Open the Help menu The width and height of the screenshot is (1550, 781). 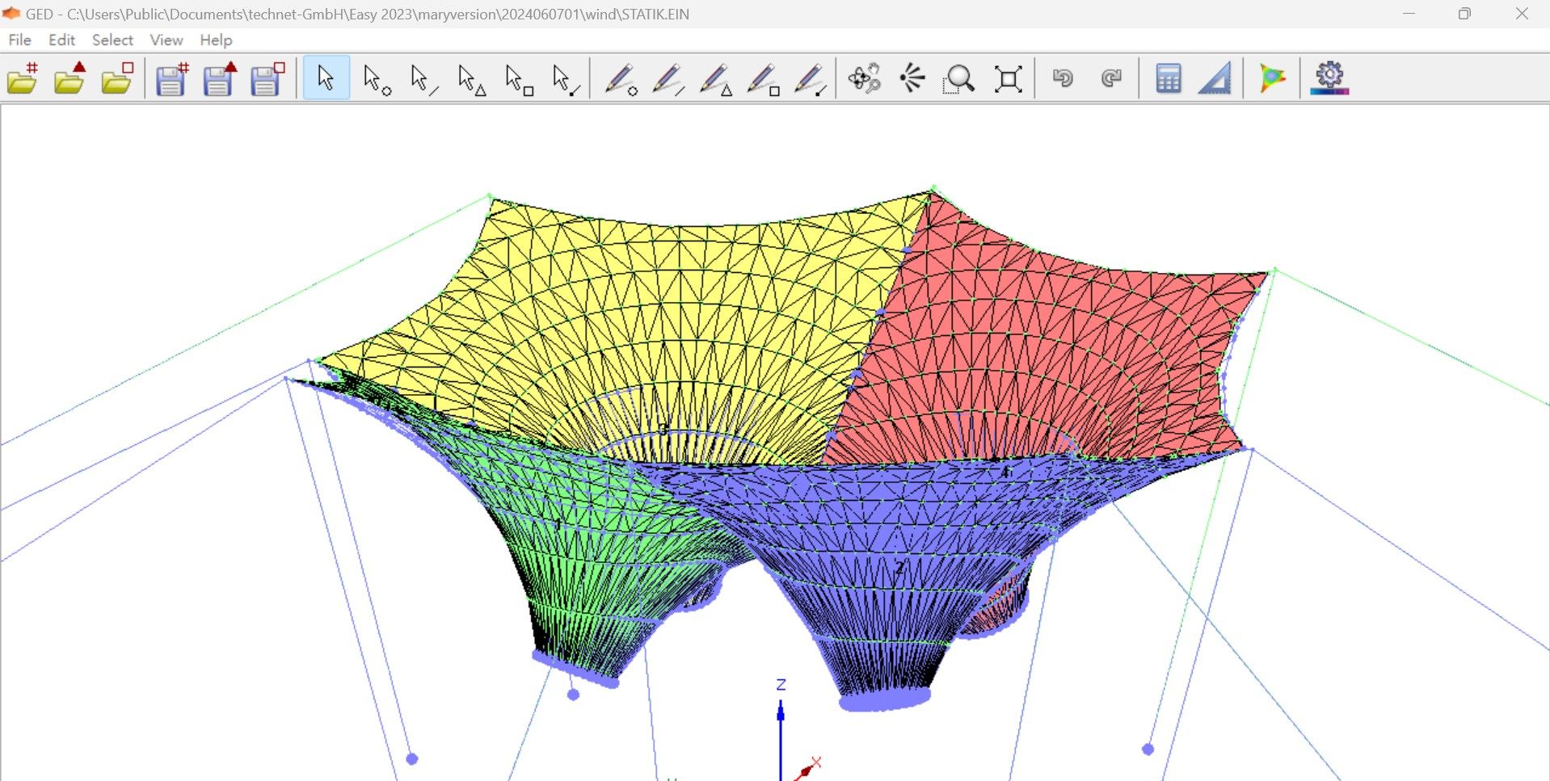216,40
